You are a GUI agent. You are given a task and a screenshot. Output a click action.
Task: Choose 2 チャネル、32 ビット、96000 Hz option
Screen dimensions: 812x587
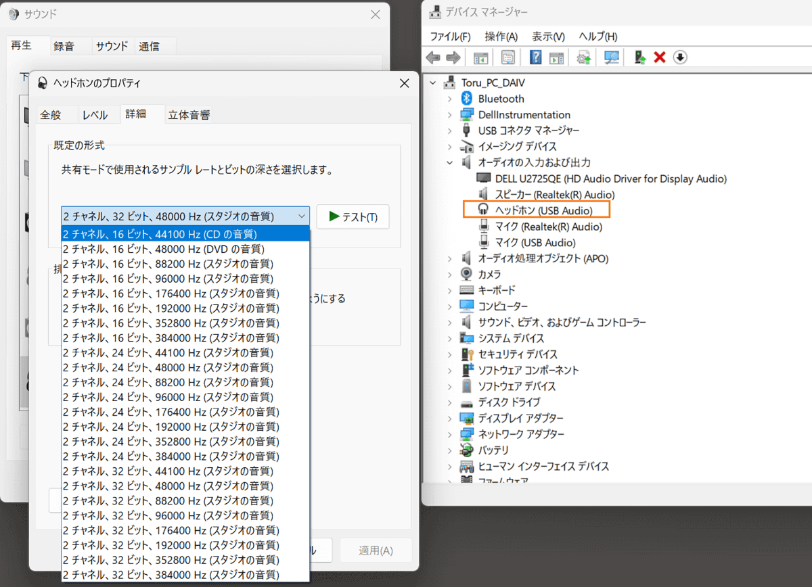(185, 515)
